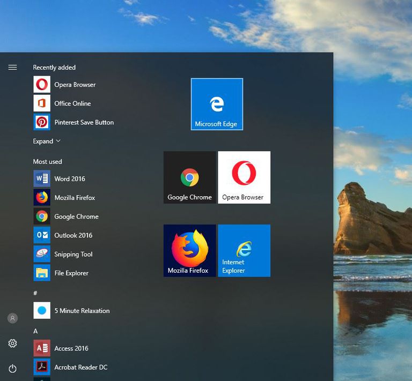Click the Word 2016 label
This screenshot has width=412, height=381.
pos(70,179)
